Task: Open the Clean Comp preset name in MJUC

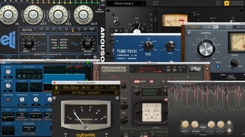Action: (x=240, y=27)
